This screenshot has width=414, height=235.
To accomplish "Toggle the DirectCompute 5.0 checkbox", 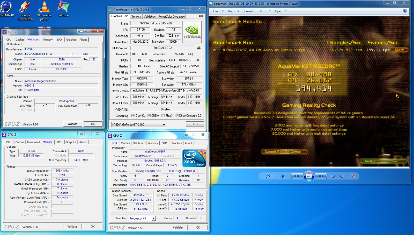I will pyautogui.click(x=177, y=116).
